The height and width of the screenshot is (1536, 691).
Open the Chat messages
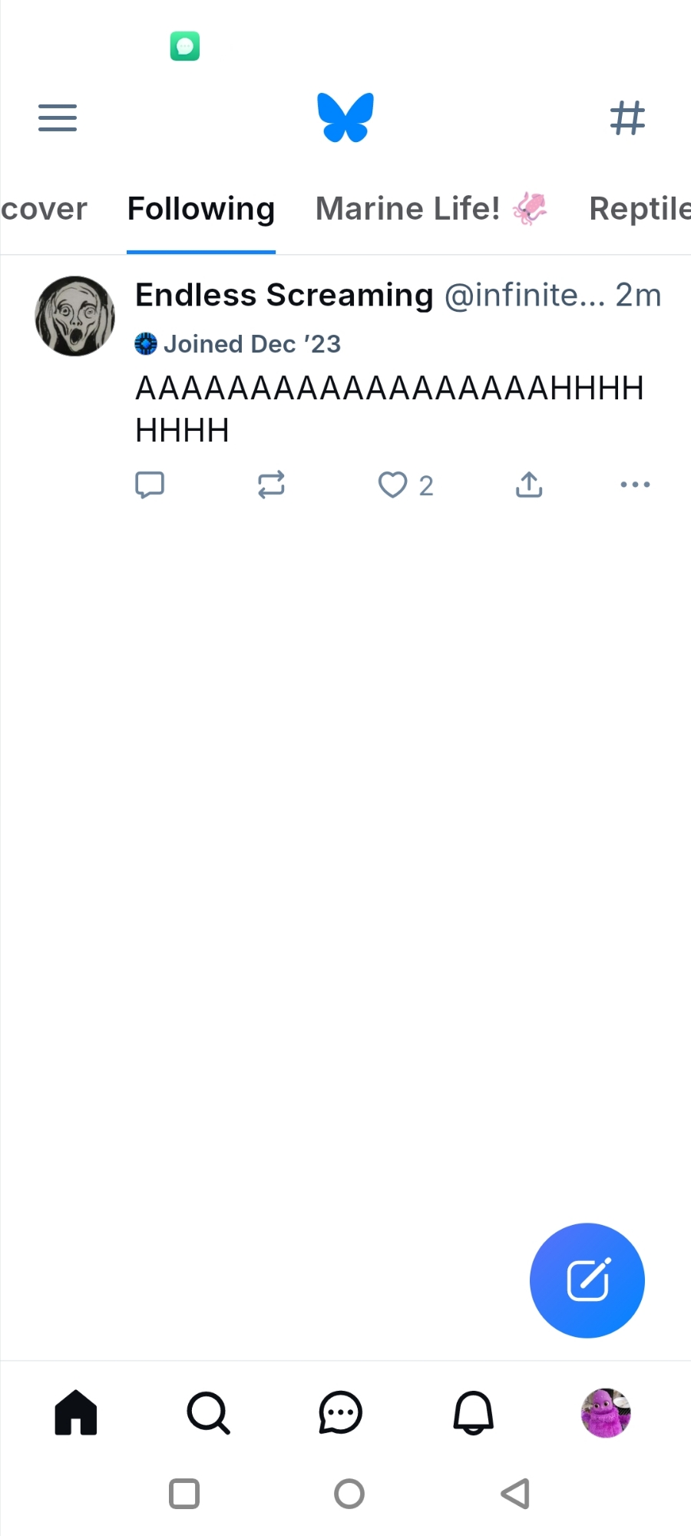tap(340, 1412)
